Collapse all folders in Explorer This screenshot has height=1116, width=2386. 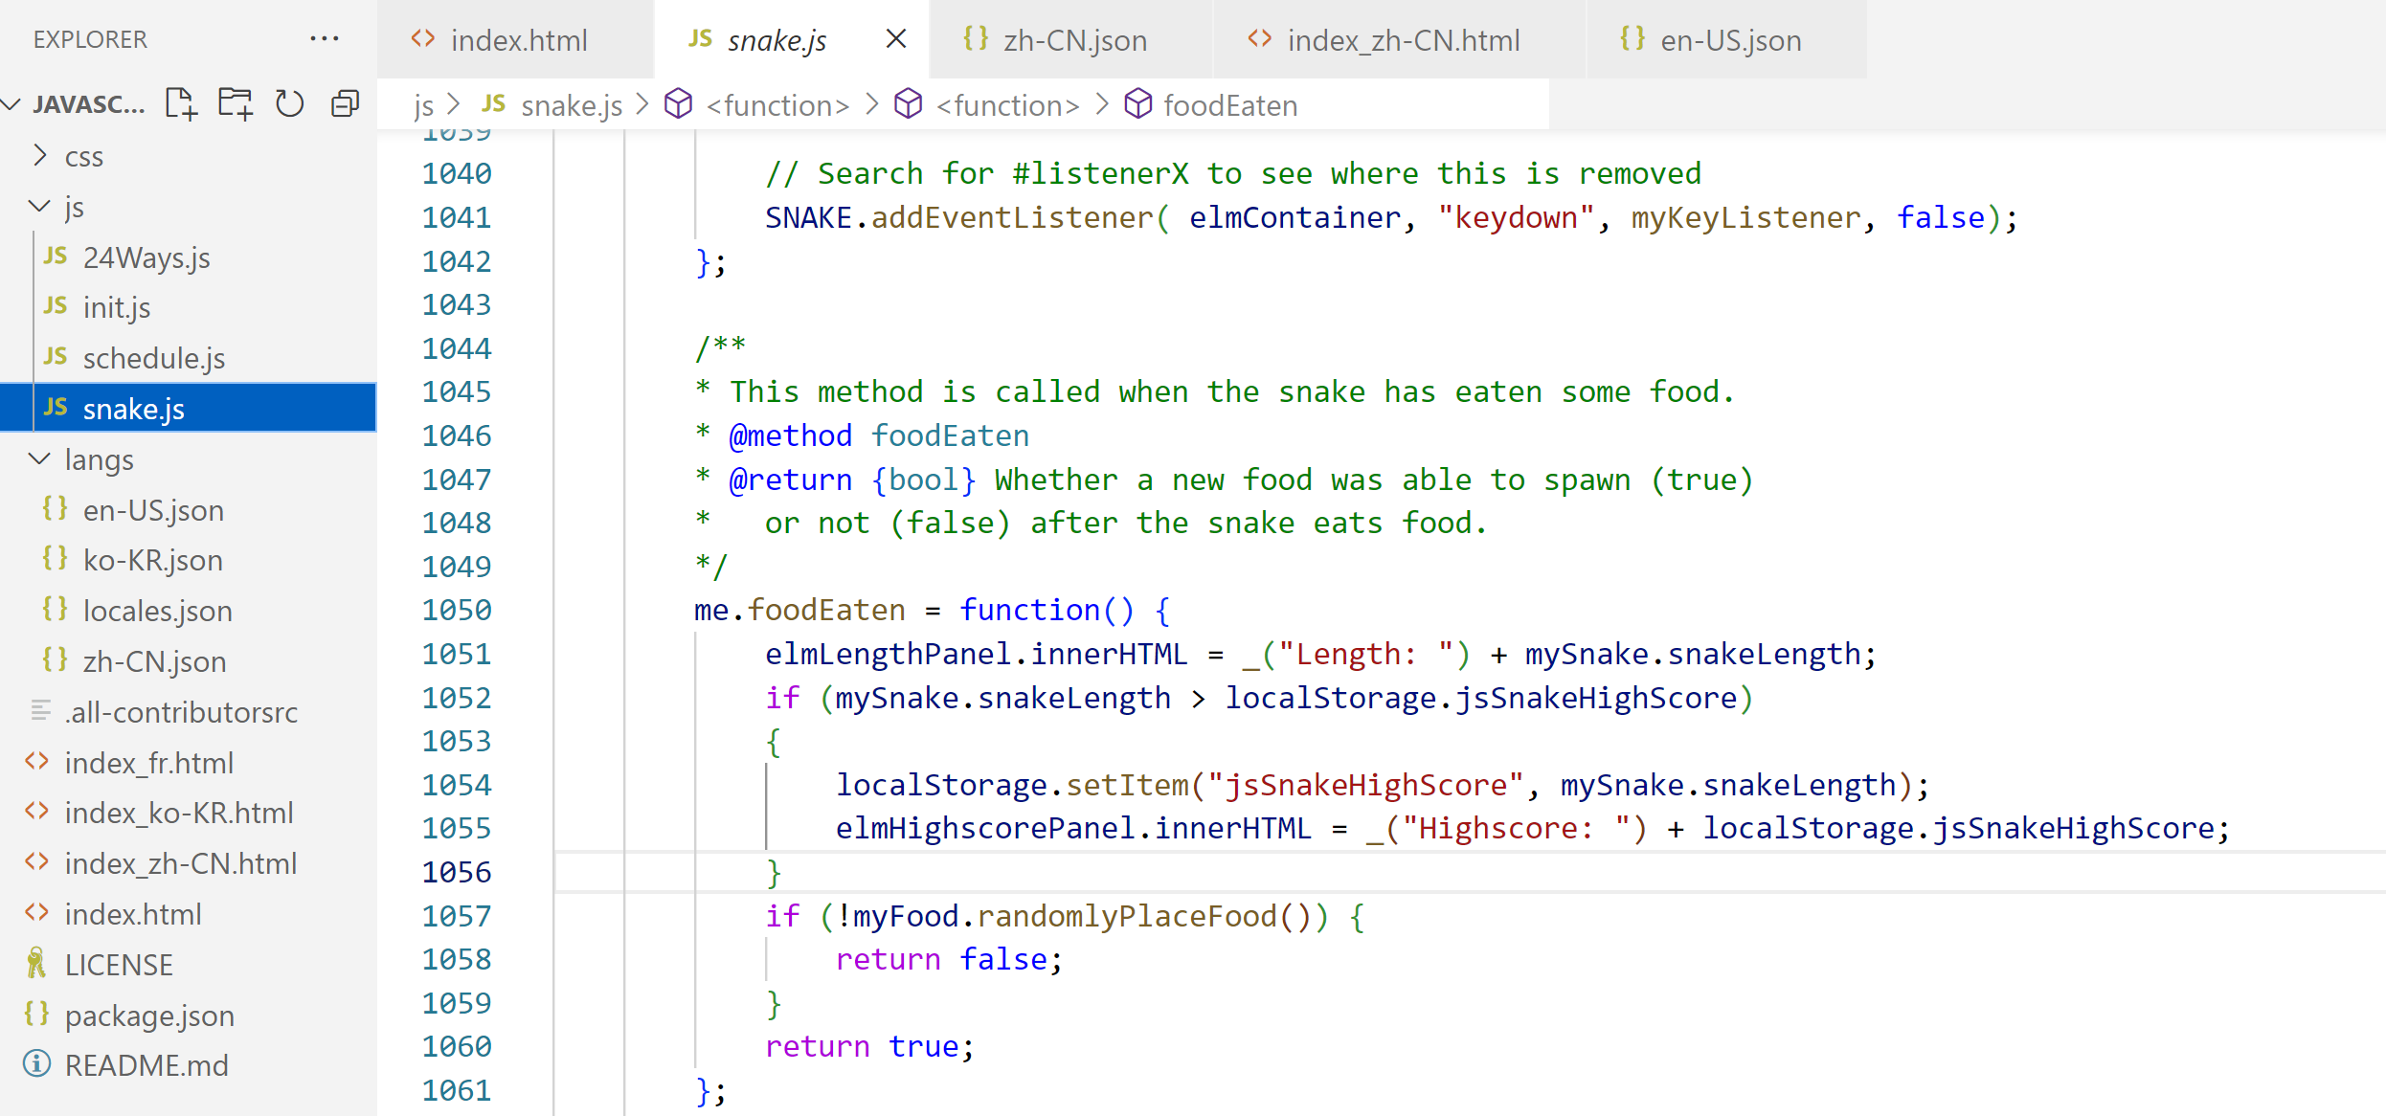click(344, 103)
